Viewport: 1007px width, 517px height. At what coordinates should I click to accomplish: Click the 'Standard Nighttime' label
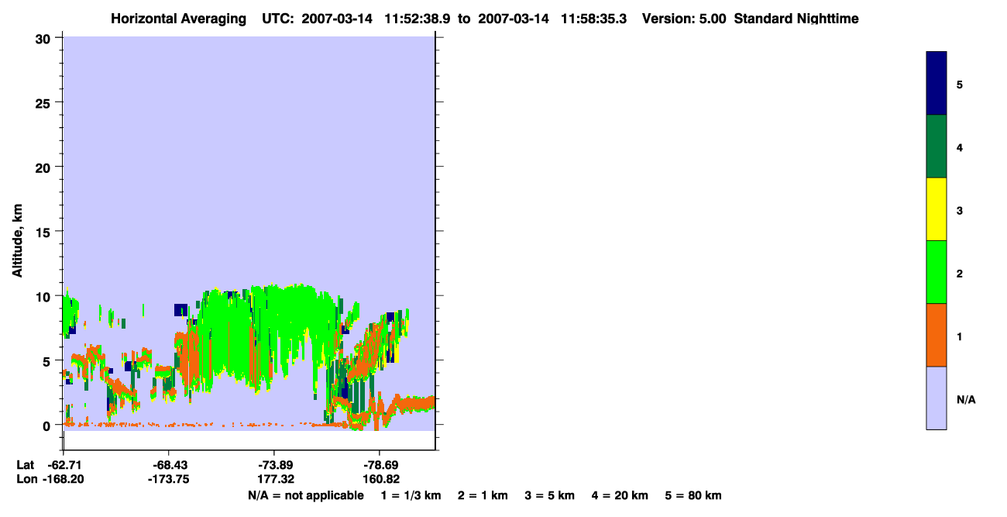796,19
